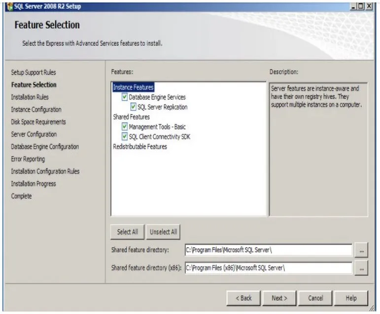Viewport: 380px width, 314px height.
Task: Click the feature description text box
Action: click(x=318, y=149)
